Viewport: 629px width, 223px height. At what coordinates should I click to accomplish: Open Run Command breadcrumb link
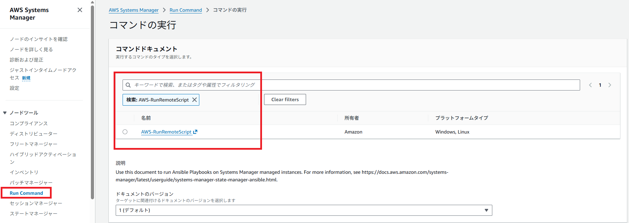pyautogui.click(x=186, y=10)
